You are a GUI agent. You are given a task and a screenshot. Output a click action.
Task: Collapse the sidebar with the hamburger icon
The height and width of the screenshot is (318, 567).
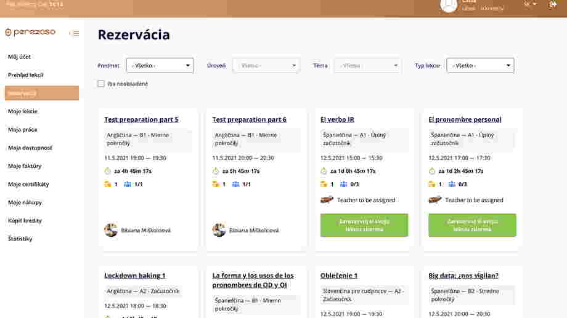point(75,33)
